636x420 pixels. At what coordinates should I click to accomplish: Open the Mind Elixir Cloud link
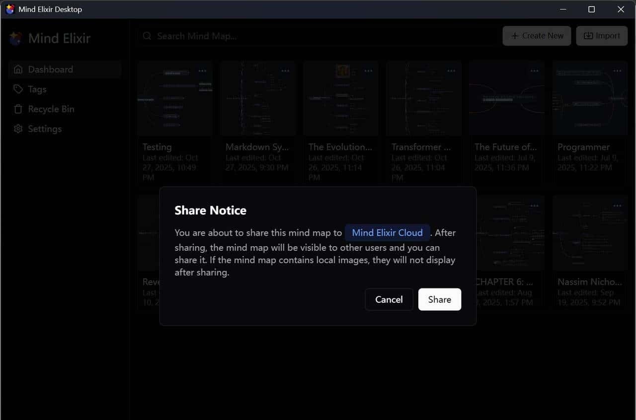pos(387,232)
